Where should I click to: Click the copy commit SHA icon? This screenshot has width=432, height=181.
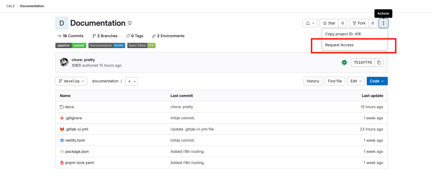(x=379, y=62)
